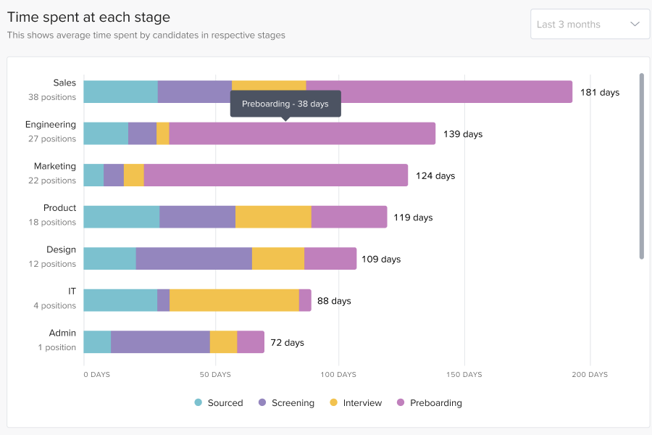
Task: Click the Preboarding legend label
Action: point(435,403)
